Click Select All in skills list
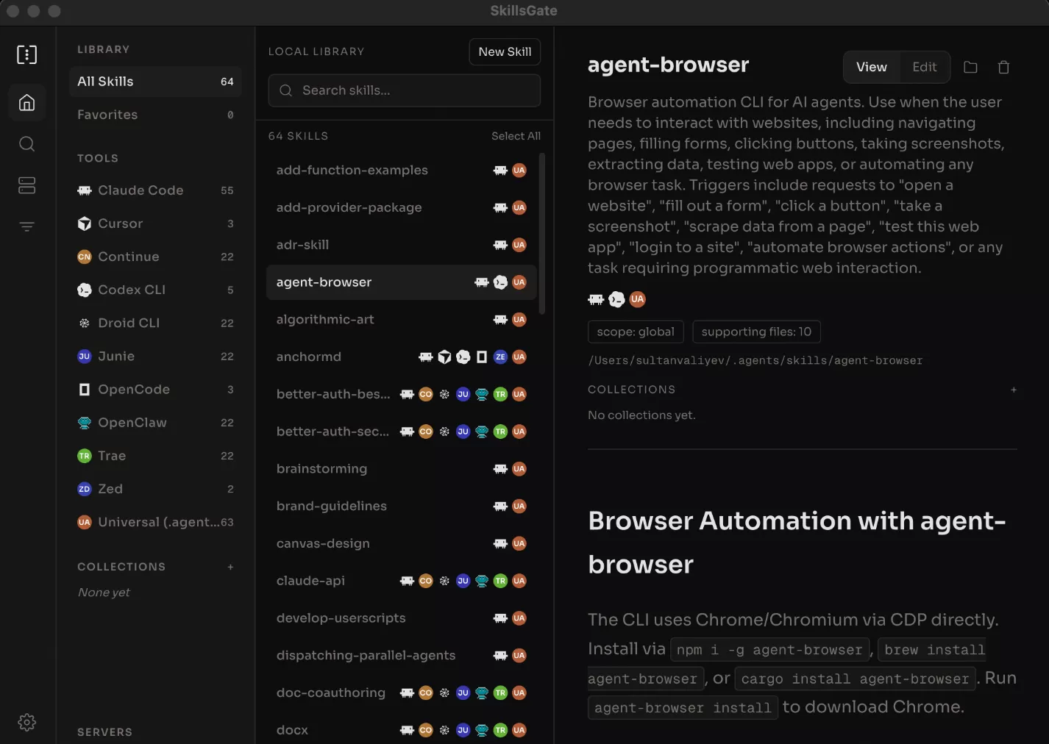 coord(516,136)
